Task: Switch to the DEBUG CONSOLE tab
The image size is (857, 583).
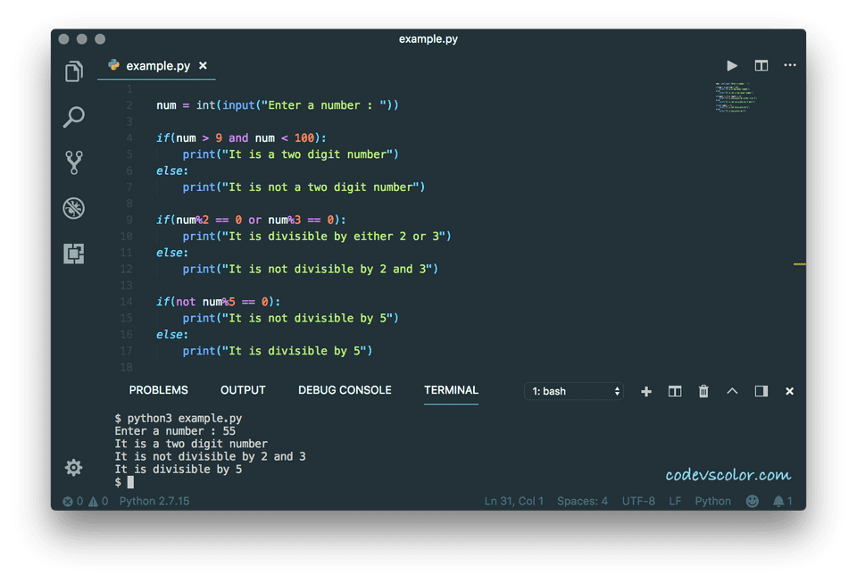Action: click(345, 389)
